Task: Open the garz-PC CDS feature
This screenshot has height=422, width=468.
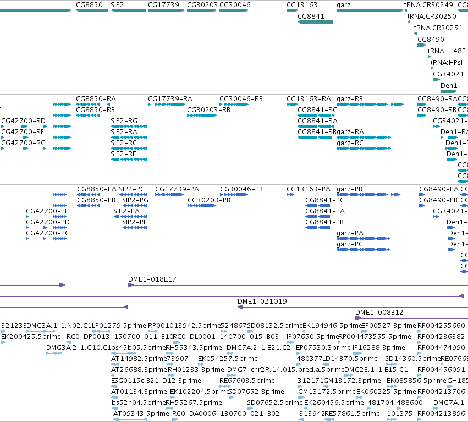Action: [364, 250]
